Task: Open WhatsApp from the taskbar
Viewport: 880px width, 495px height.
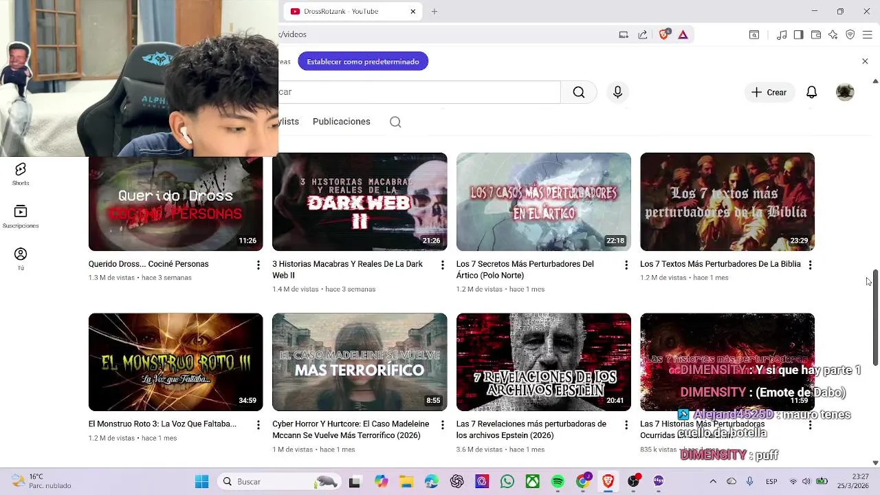Action: [507, 481]
